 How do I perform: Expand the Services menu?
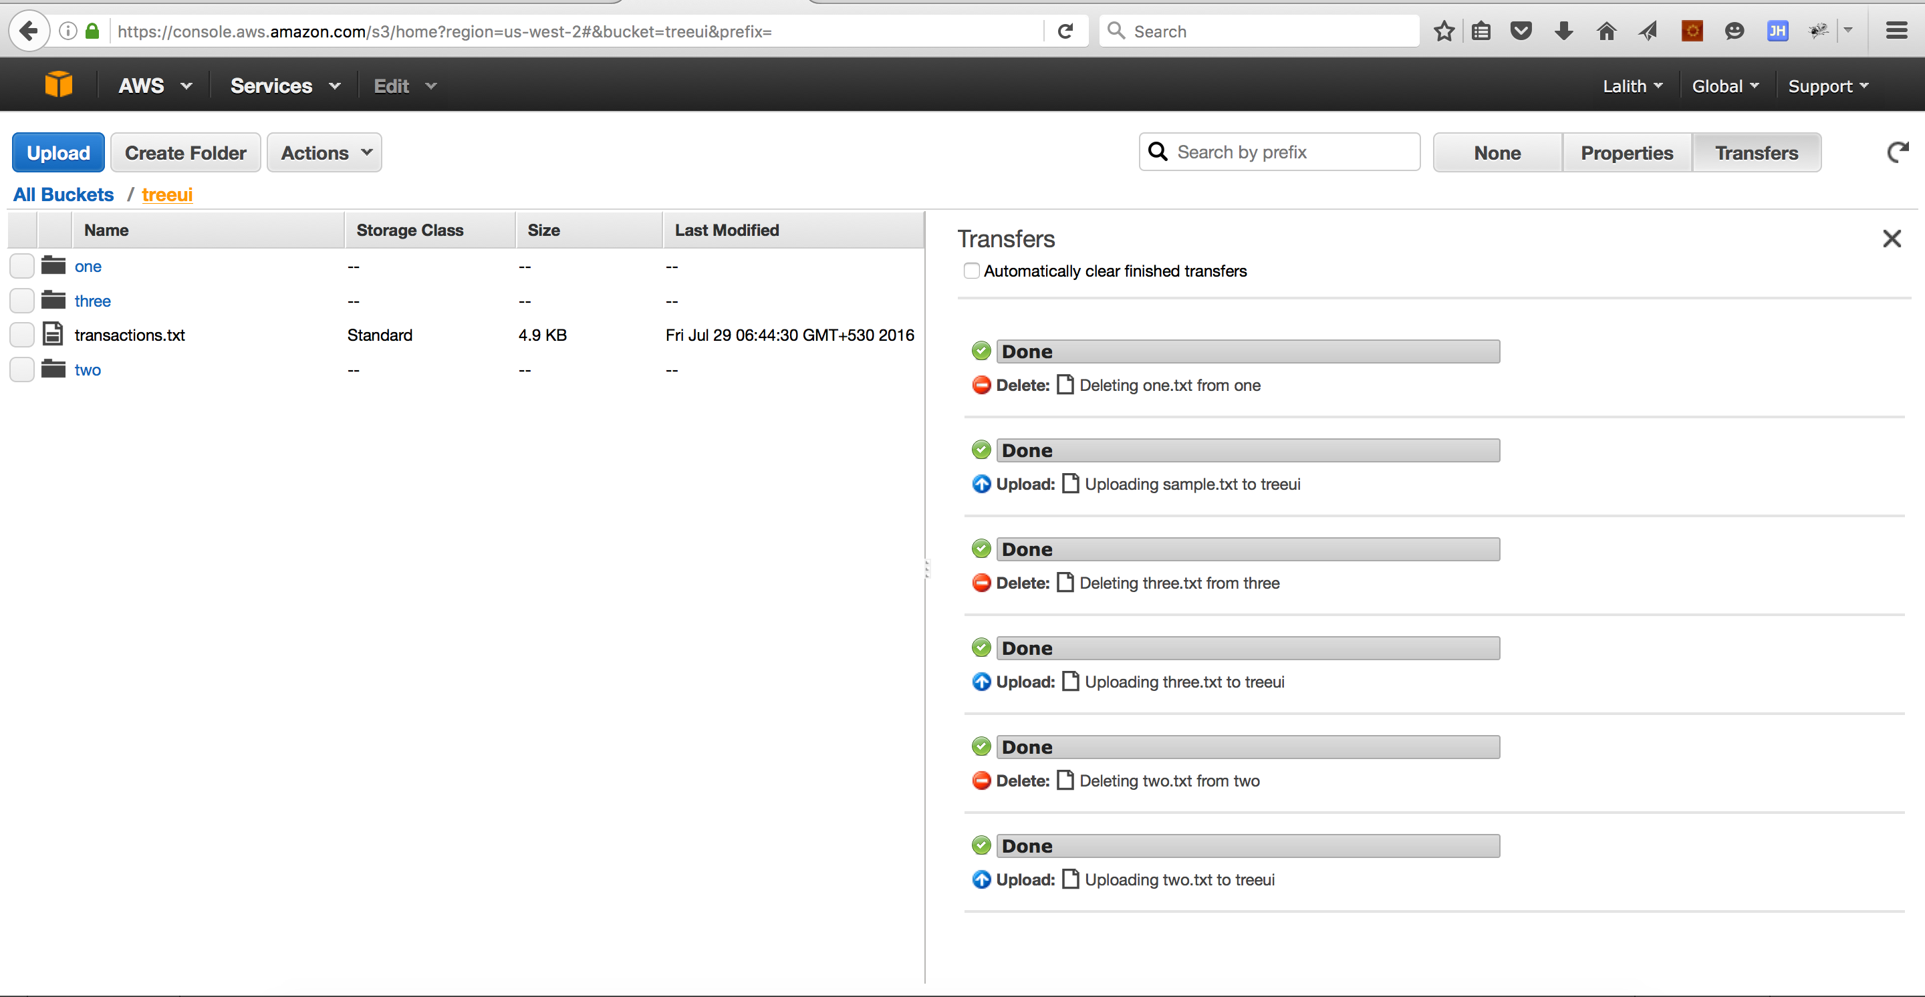[285, 86]
